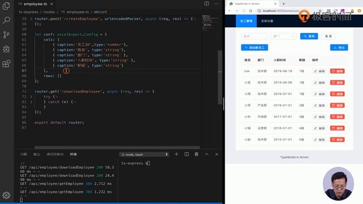363x204 pixels.
Task: Maximize the panel with the up chevron
Action: pos(206,154)
